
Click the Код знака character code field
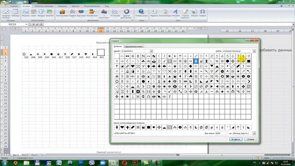pos(221,133)
